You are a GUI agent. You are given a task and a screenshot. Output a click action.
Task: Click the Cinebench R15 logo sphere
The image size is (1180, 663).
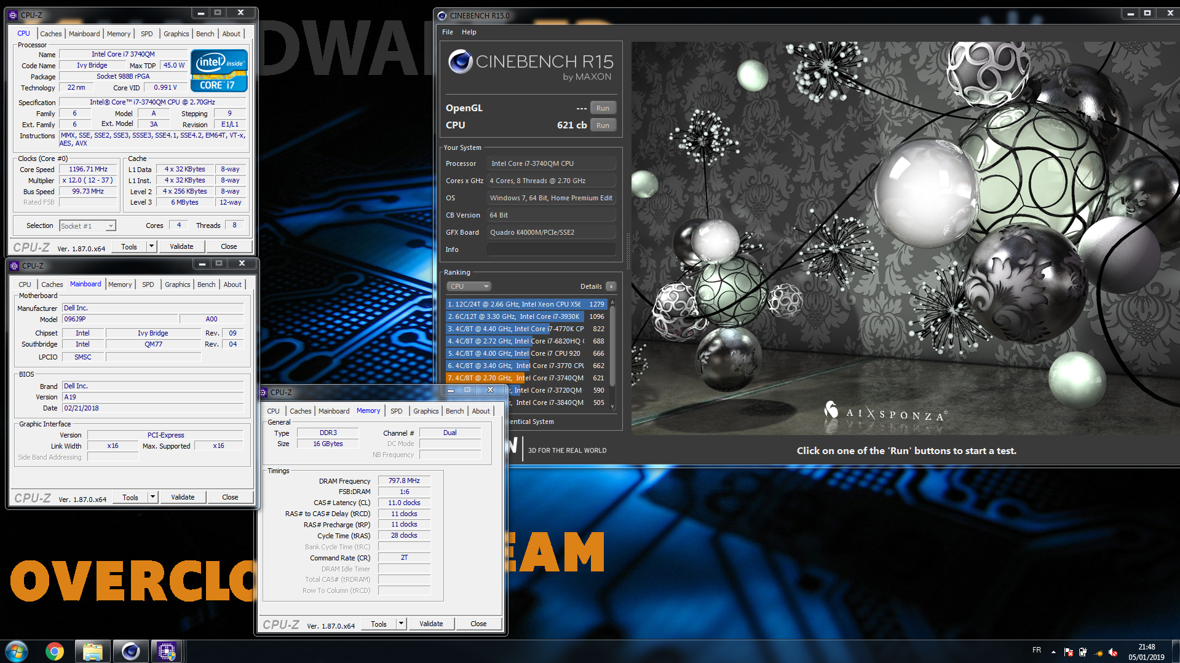click(x=460, y=61)
